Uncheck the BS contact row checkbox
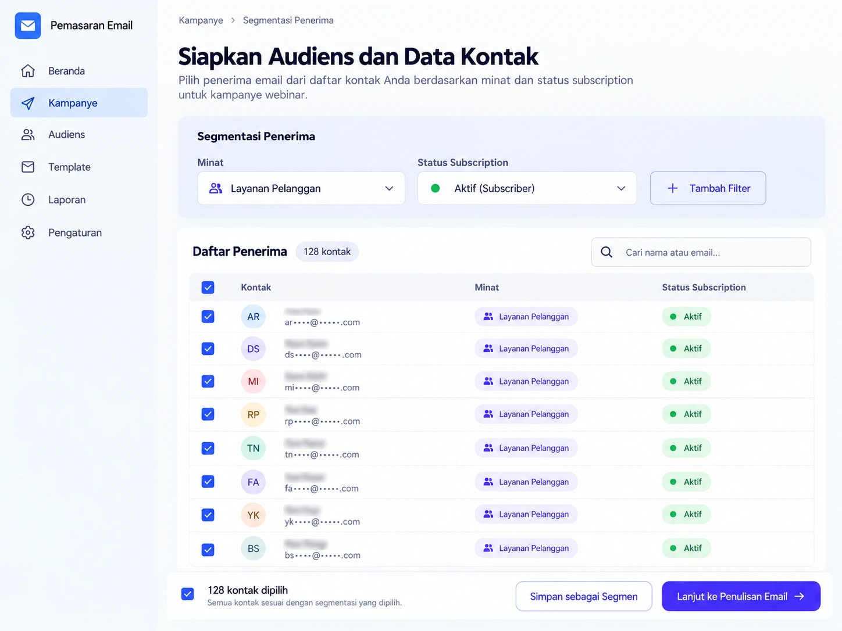 pyautogui.click(x=208, y=549)
